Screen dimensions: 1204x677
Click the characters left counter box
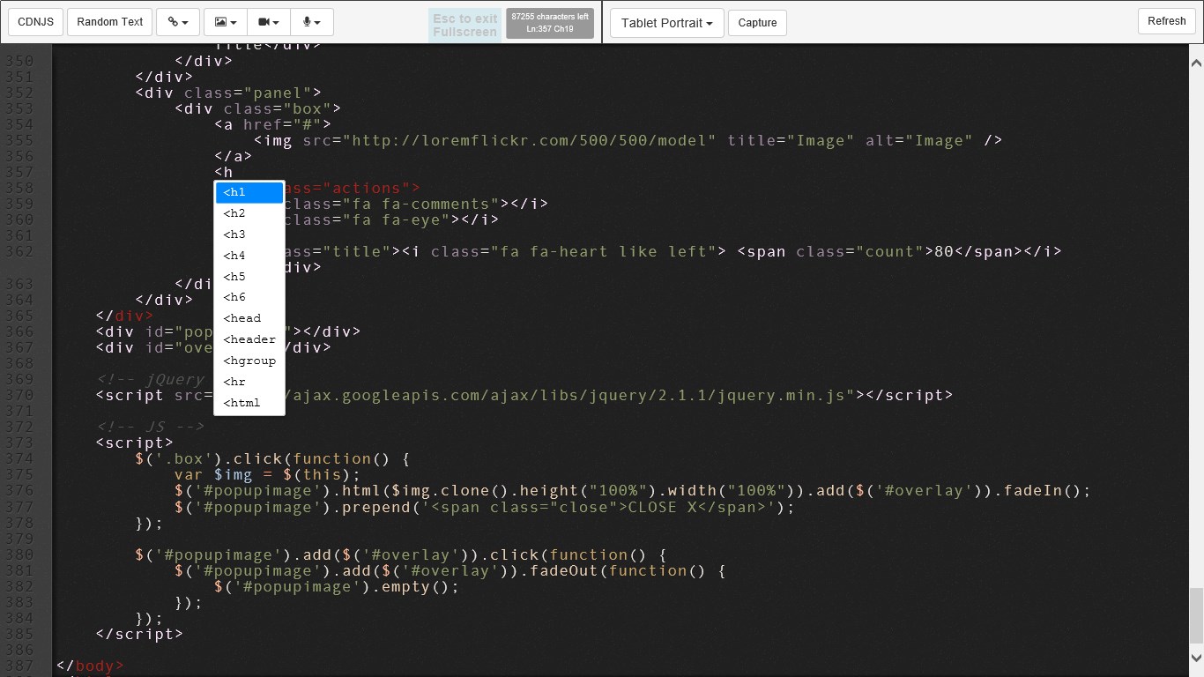[550, 23]
